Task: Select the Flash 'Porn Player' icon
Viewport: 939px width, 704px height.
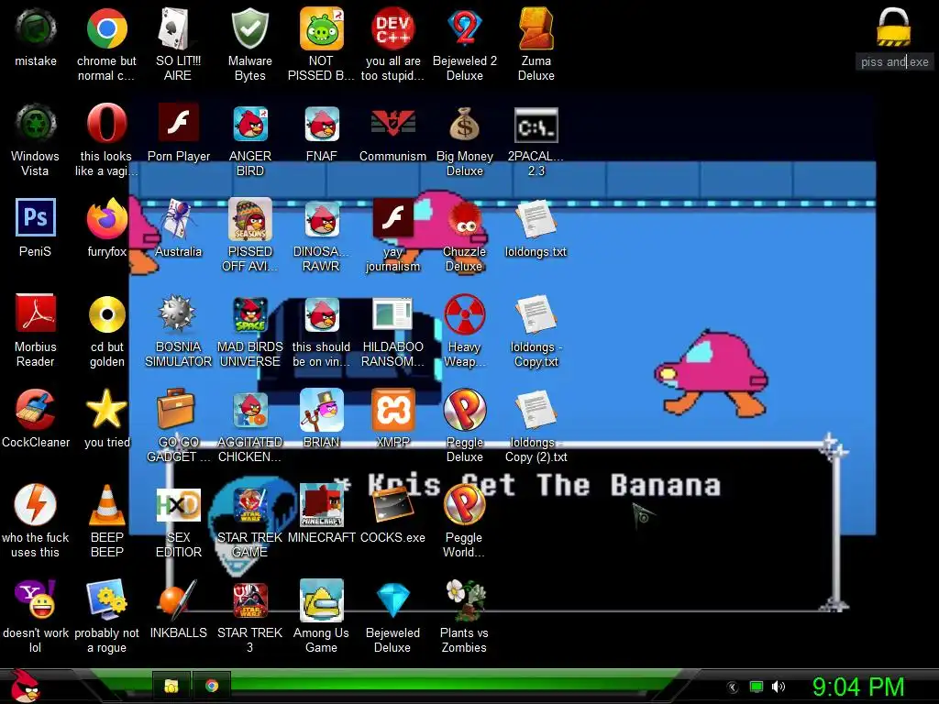Action: click(178, 123)
